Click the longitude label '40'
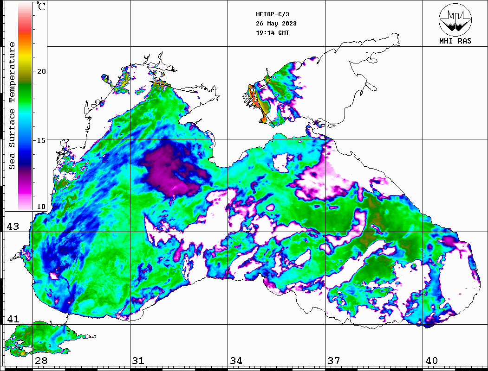 [431, 360]
